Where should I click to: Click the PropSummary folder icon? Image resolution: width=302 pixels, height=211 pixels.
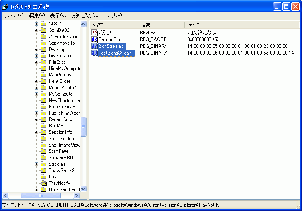tap(44, 107)
